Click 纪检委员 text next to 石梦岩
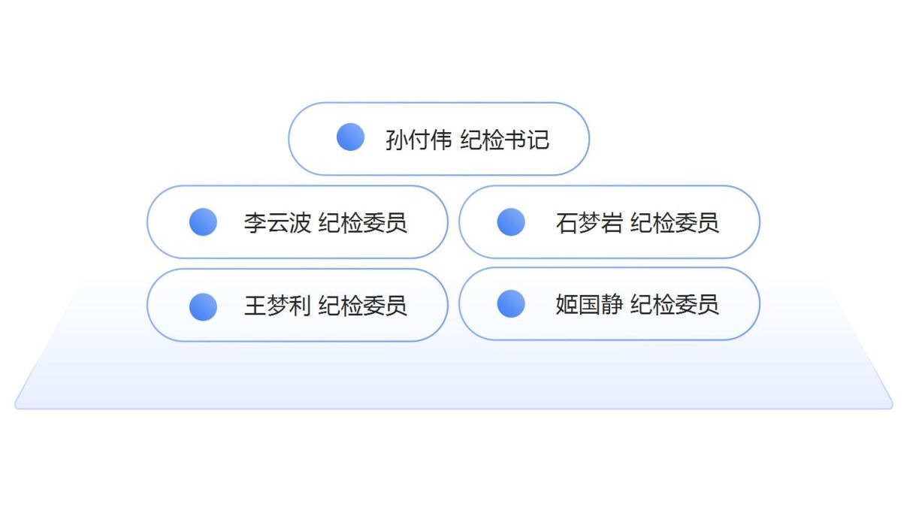This screenshot has height=522, width=922. point(675,223)
